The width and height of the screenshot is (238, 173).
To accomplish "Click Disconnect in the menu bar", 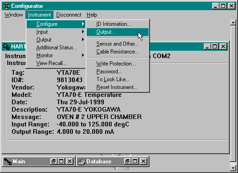I will point(69,15).
